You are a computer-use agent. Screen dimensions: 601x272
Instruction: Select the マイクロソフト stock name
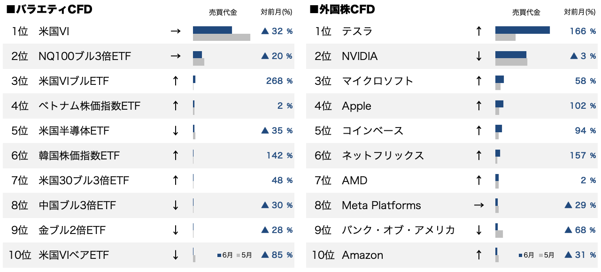(378, 81)
